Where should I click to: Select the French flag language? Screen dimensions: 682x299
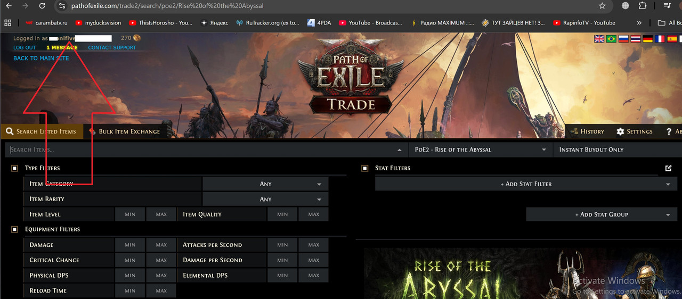(x=660, y=39)
